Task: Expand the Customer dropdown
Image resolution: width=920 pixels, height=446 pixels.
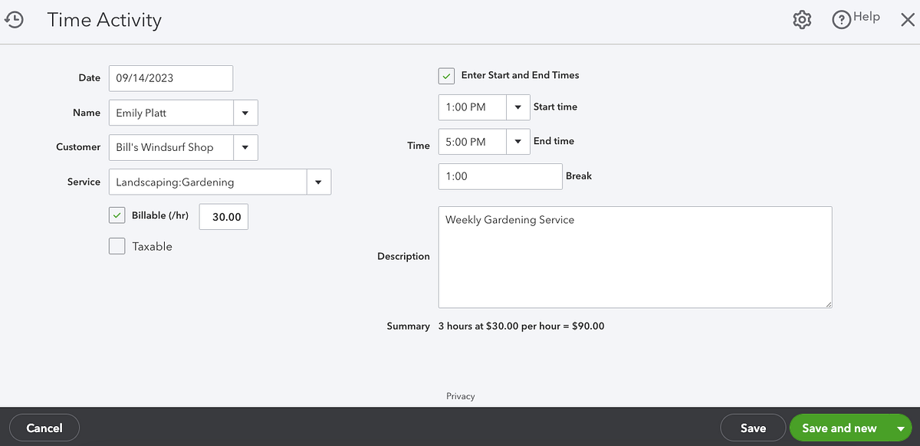Action: (245, 147)
